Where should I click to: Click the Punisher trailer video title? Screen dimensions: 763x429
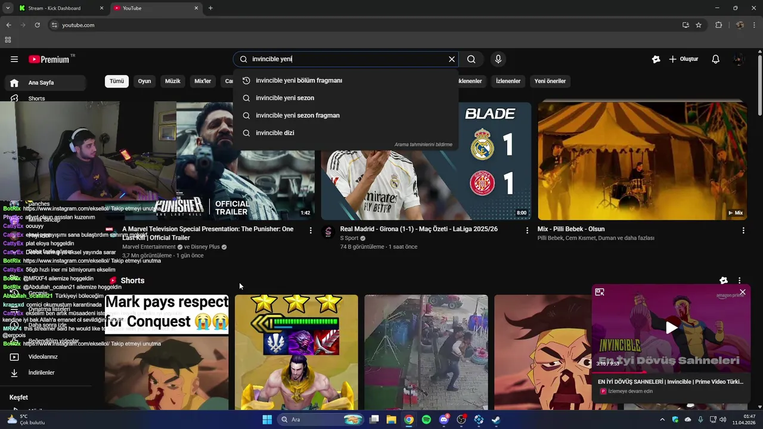click(x=208, y=233)
